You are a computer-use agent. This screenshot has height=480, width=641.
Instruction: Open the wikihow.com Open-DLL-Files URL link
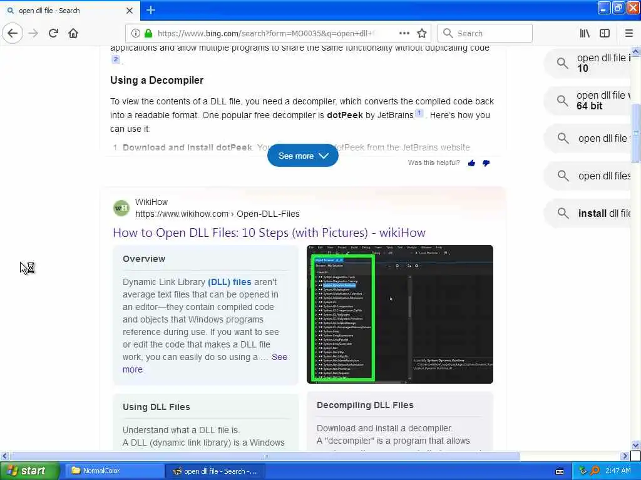click(217, 214)
